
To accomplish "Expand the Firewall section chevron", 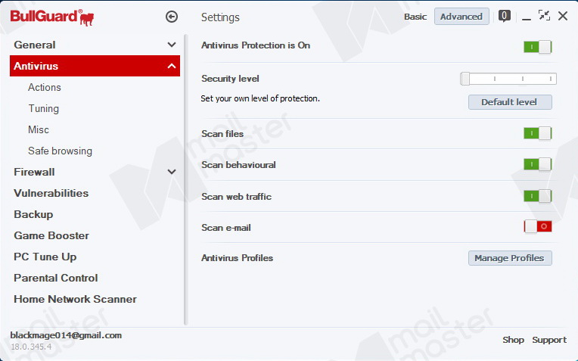I will pos(172,172).
